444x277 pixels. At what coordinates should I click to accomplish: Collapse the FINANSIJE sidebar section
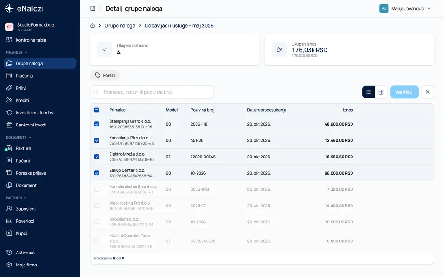[x=17, y=52]
